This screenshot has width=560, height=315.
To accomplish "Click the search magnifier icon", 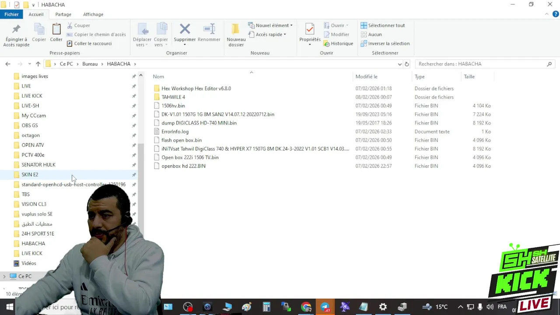I will pyautogui.click(x=549, y=64).
